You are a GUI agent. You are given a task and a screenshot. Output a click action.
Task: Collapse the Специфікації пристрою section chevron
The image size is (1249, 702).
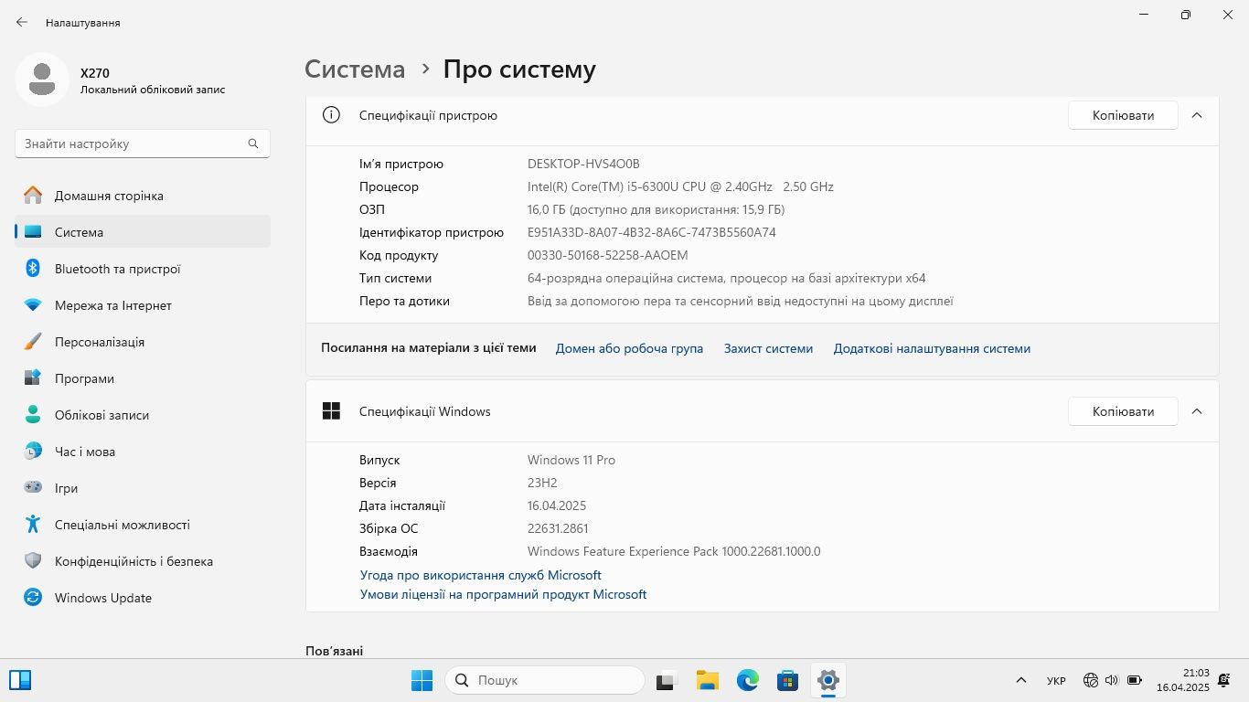[1197, 115]
